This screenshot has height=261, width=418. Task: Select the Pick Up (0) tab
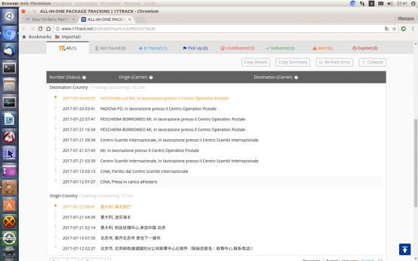[195, 48]
